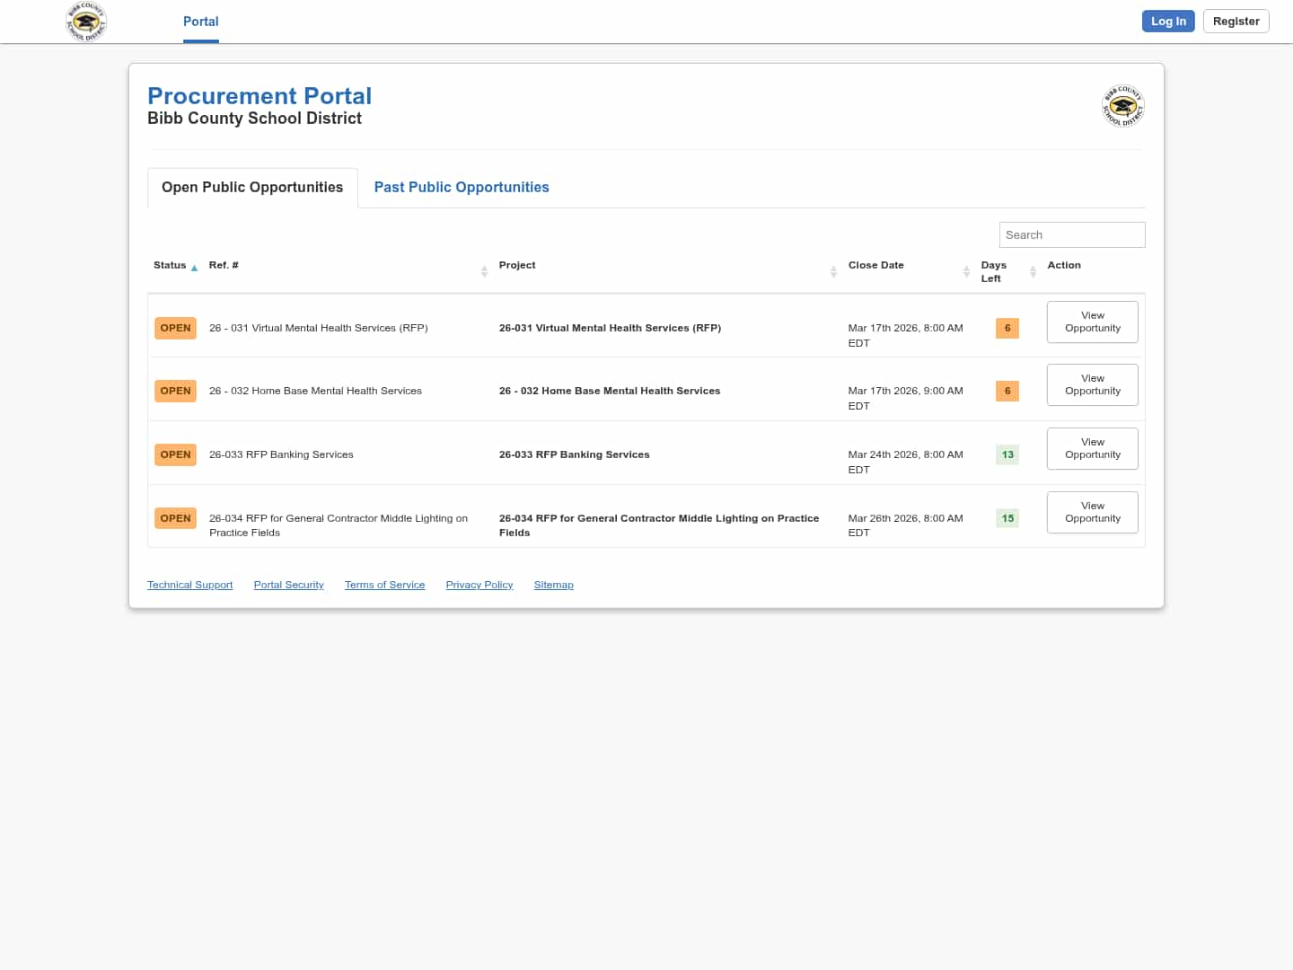View Opportunity for Middle Lighting on Practice Fields

tap(1092, 513)
